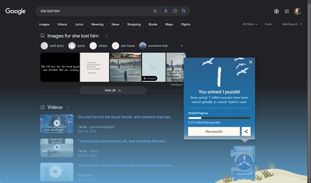Select the "swift lyrics" image chip
The height and width of the screenshot is (183, 311).
[x=53, y=46]
